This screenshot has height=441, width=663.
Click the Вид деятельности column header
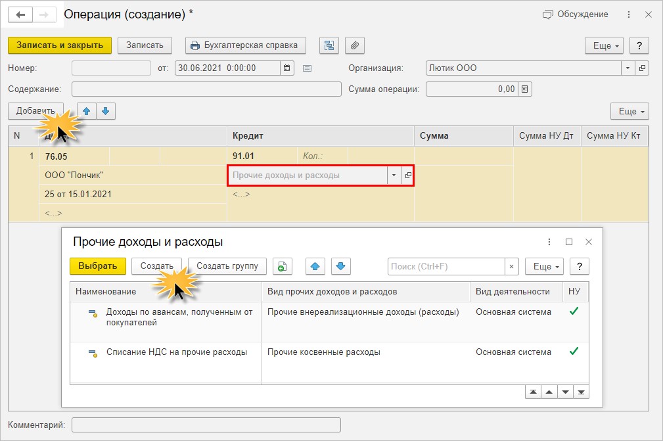516,292
